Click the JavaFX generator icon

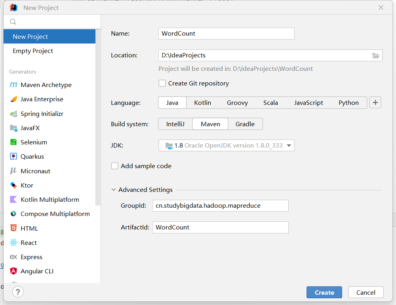(13, 128)
